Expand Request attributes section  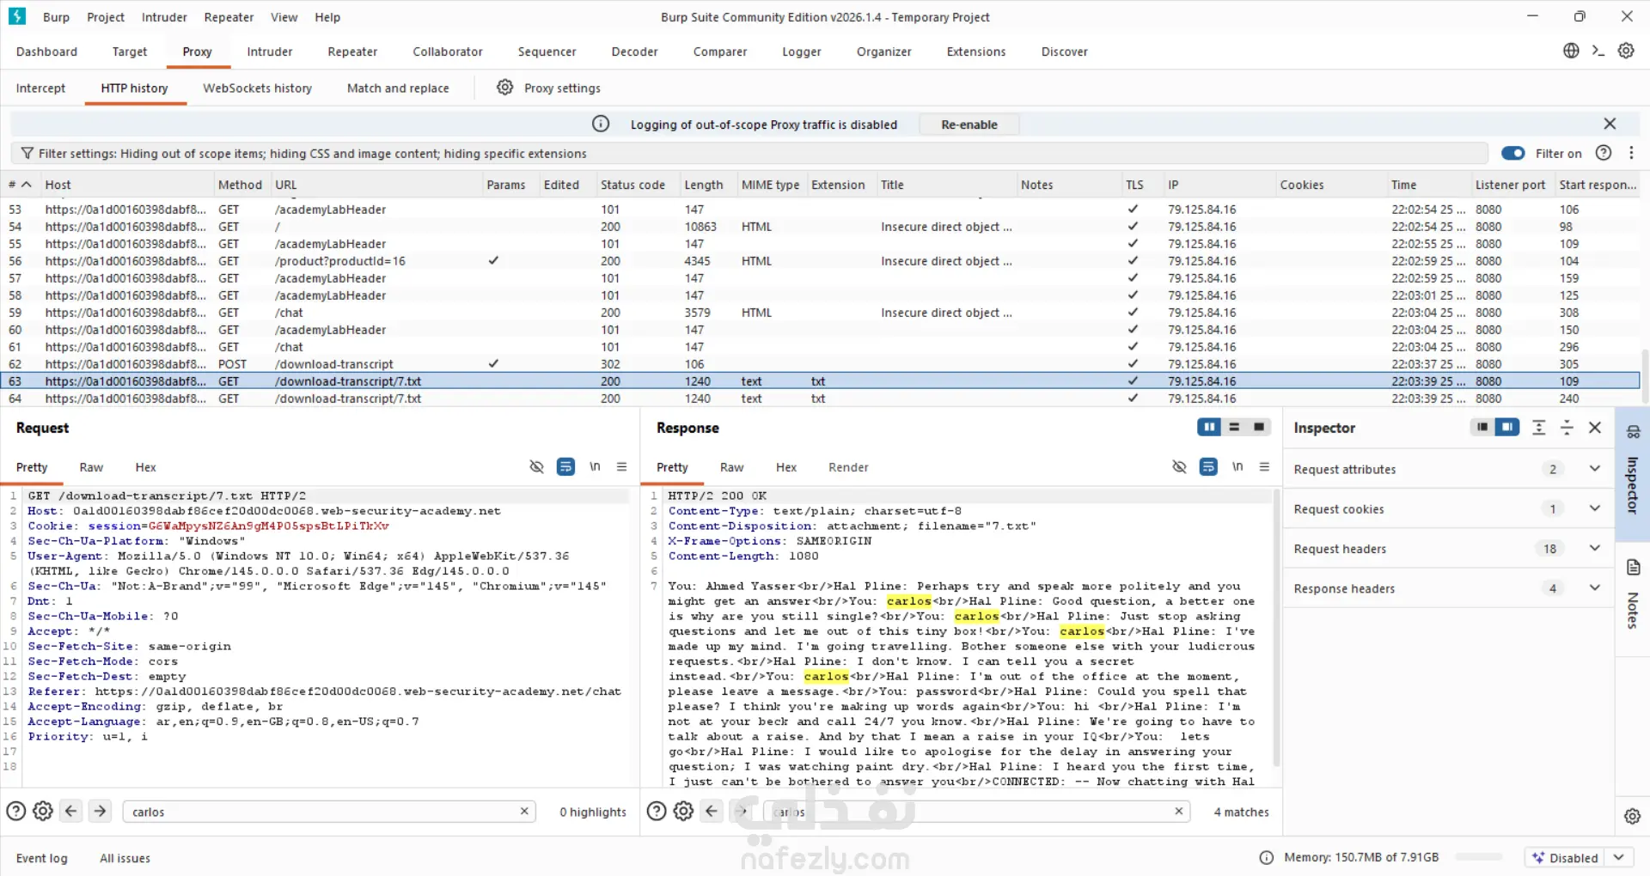(1595, 469)
